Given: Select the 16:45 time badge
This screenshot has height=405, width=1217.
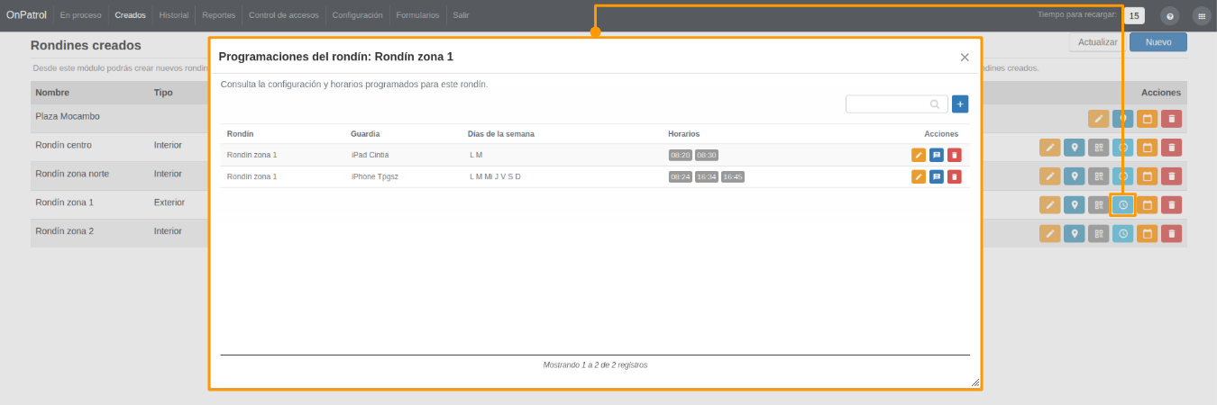Looking at the screenshot, I should click(x=733, y=176).
